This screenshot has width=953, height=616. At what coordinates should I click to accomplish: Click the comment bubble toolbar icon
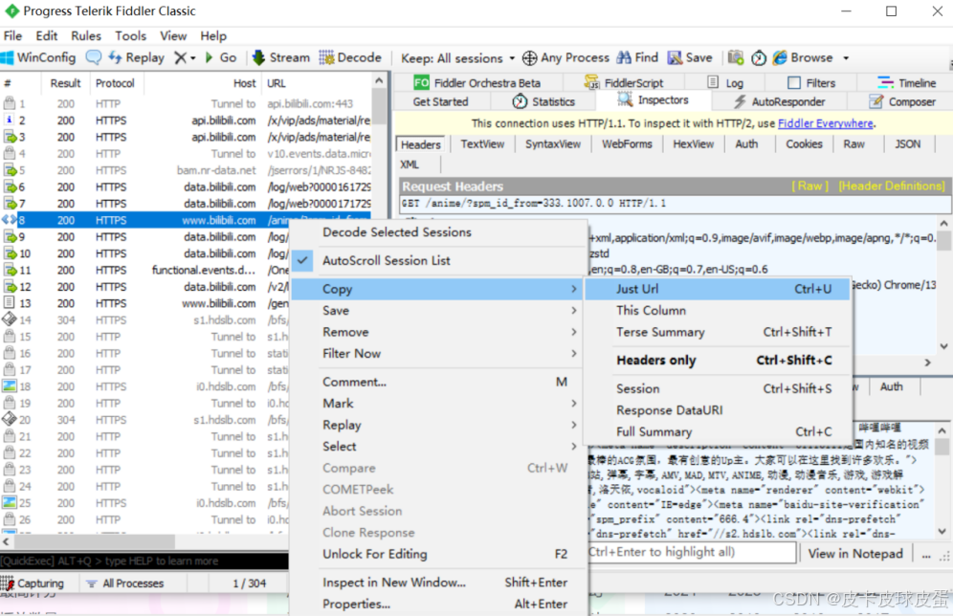(94, 57)
